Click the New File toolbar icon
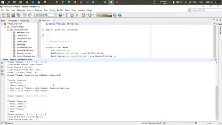222x125 pixels. pyautogui.click(x=3, y=15)
